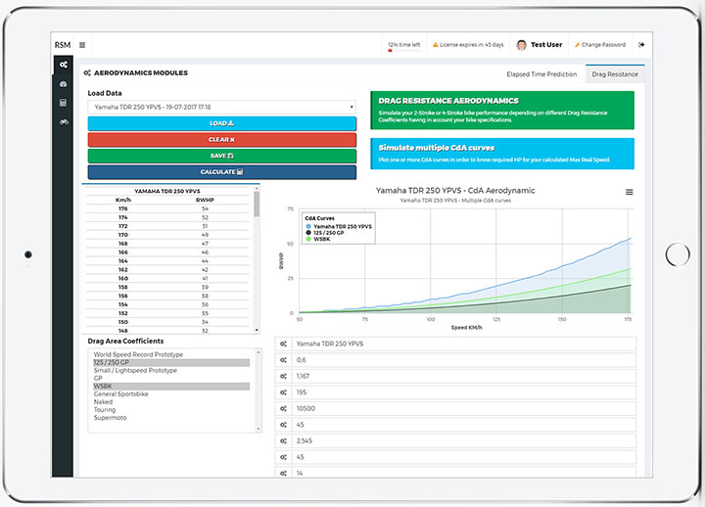Click the Km/h column header
Viewport: 705px width, 507px height.
[123, 200]
